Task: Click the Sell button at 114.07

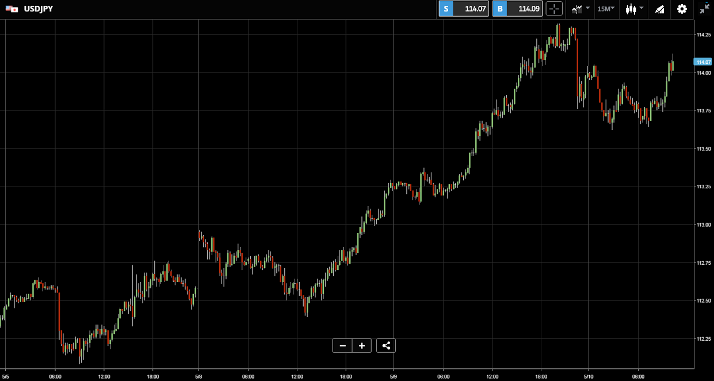Action: (464, 9)
